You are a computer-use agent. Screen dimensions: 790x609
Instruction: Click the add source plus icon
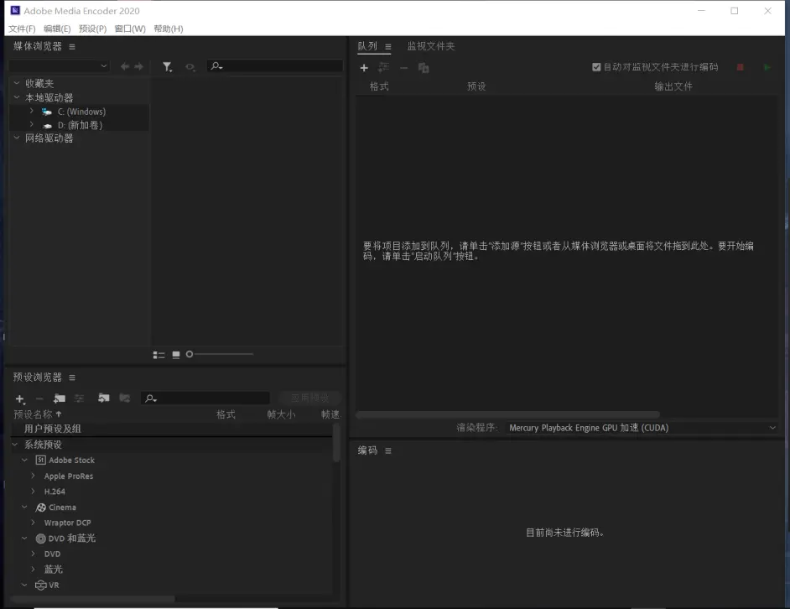(364, 68)
